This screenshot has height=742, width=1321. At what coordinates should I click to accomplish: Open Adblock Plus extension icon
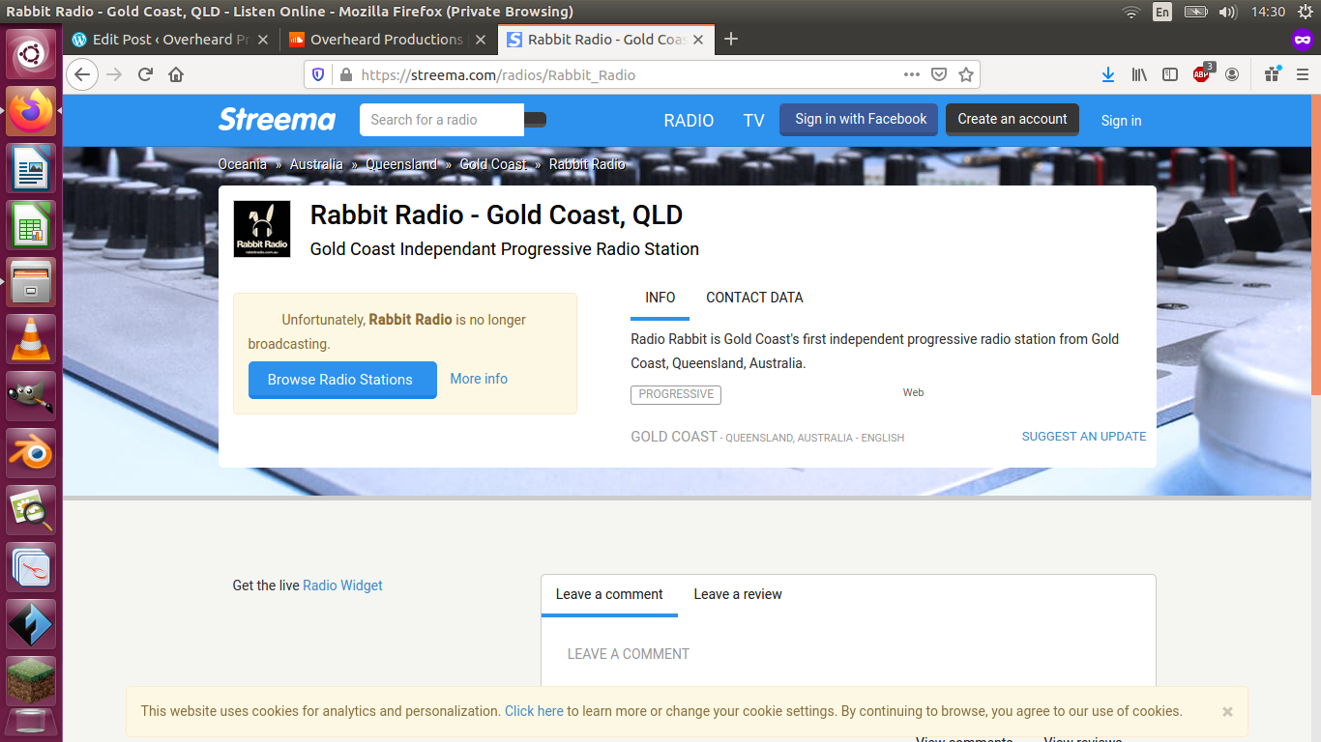(1201, 74)
